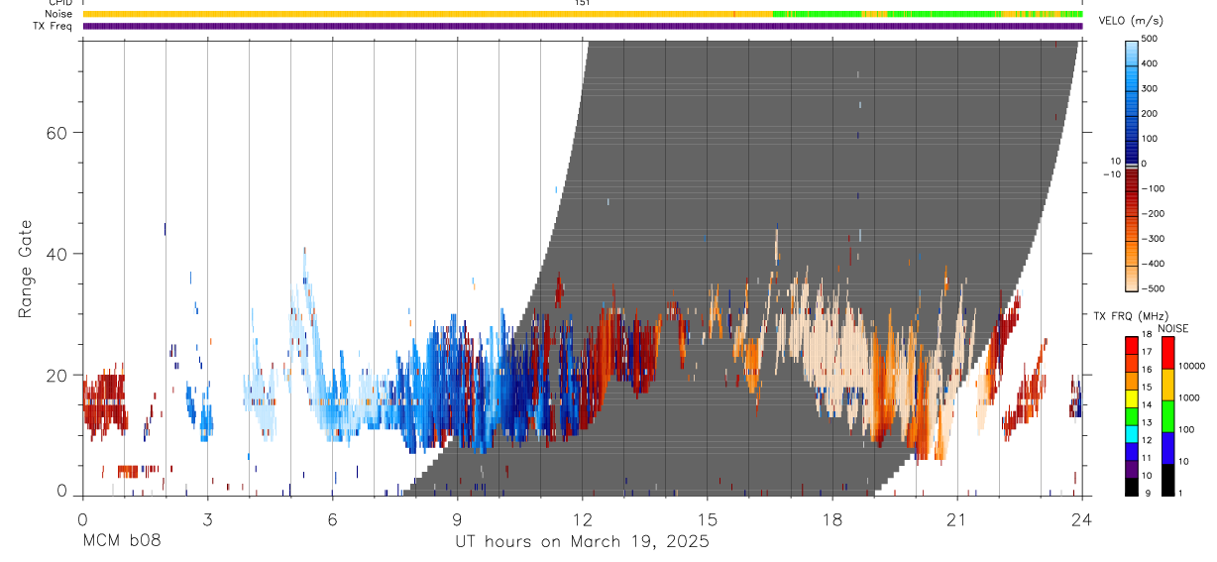Select the cyan segment of TX FRQ scale
The image size is (1217, 562).
pos(1132,432)
